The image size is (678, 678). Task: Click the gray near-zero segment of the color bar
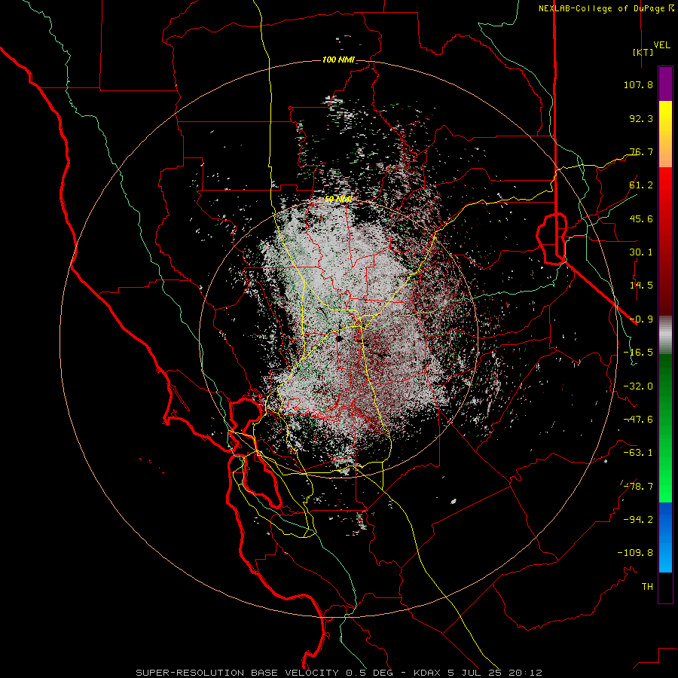(665, 334)
